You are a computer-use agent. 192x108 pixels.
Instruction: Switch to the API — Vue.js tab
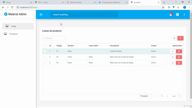click(x=49, y=2)
